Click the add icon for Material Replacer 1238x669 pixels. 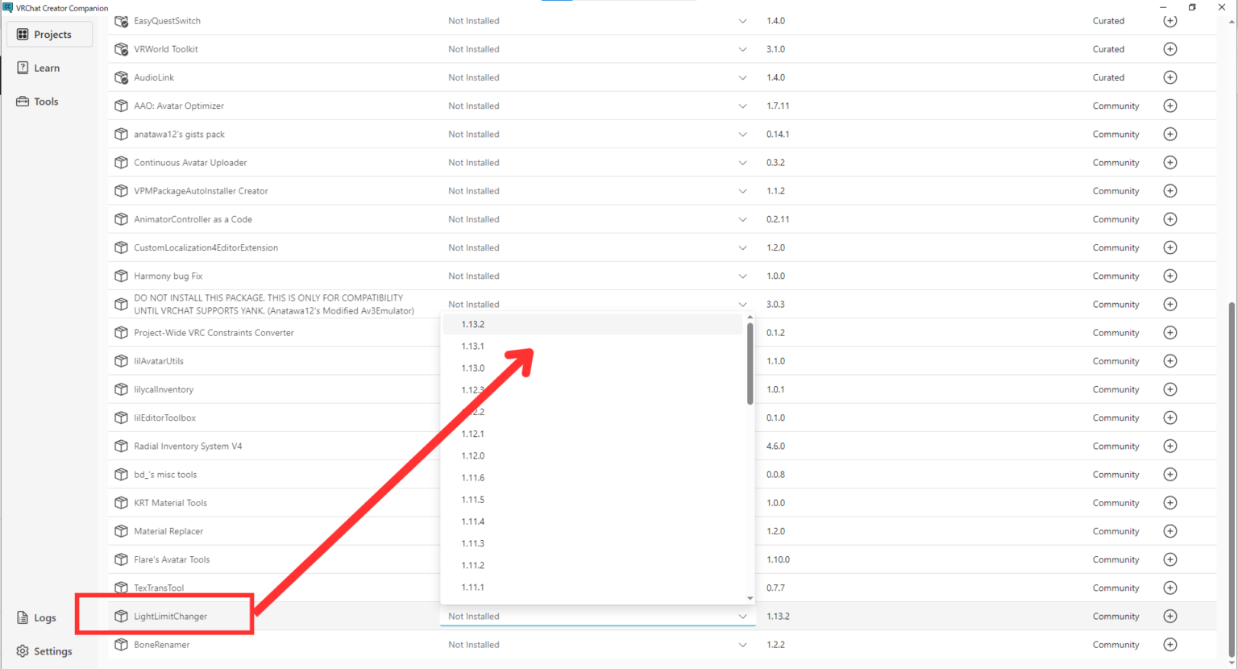[x=1170, y=531]
